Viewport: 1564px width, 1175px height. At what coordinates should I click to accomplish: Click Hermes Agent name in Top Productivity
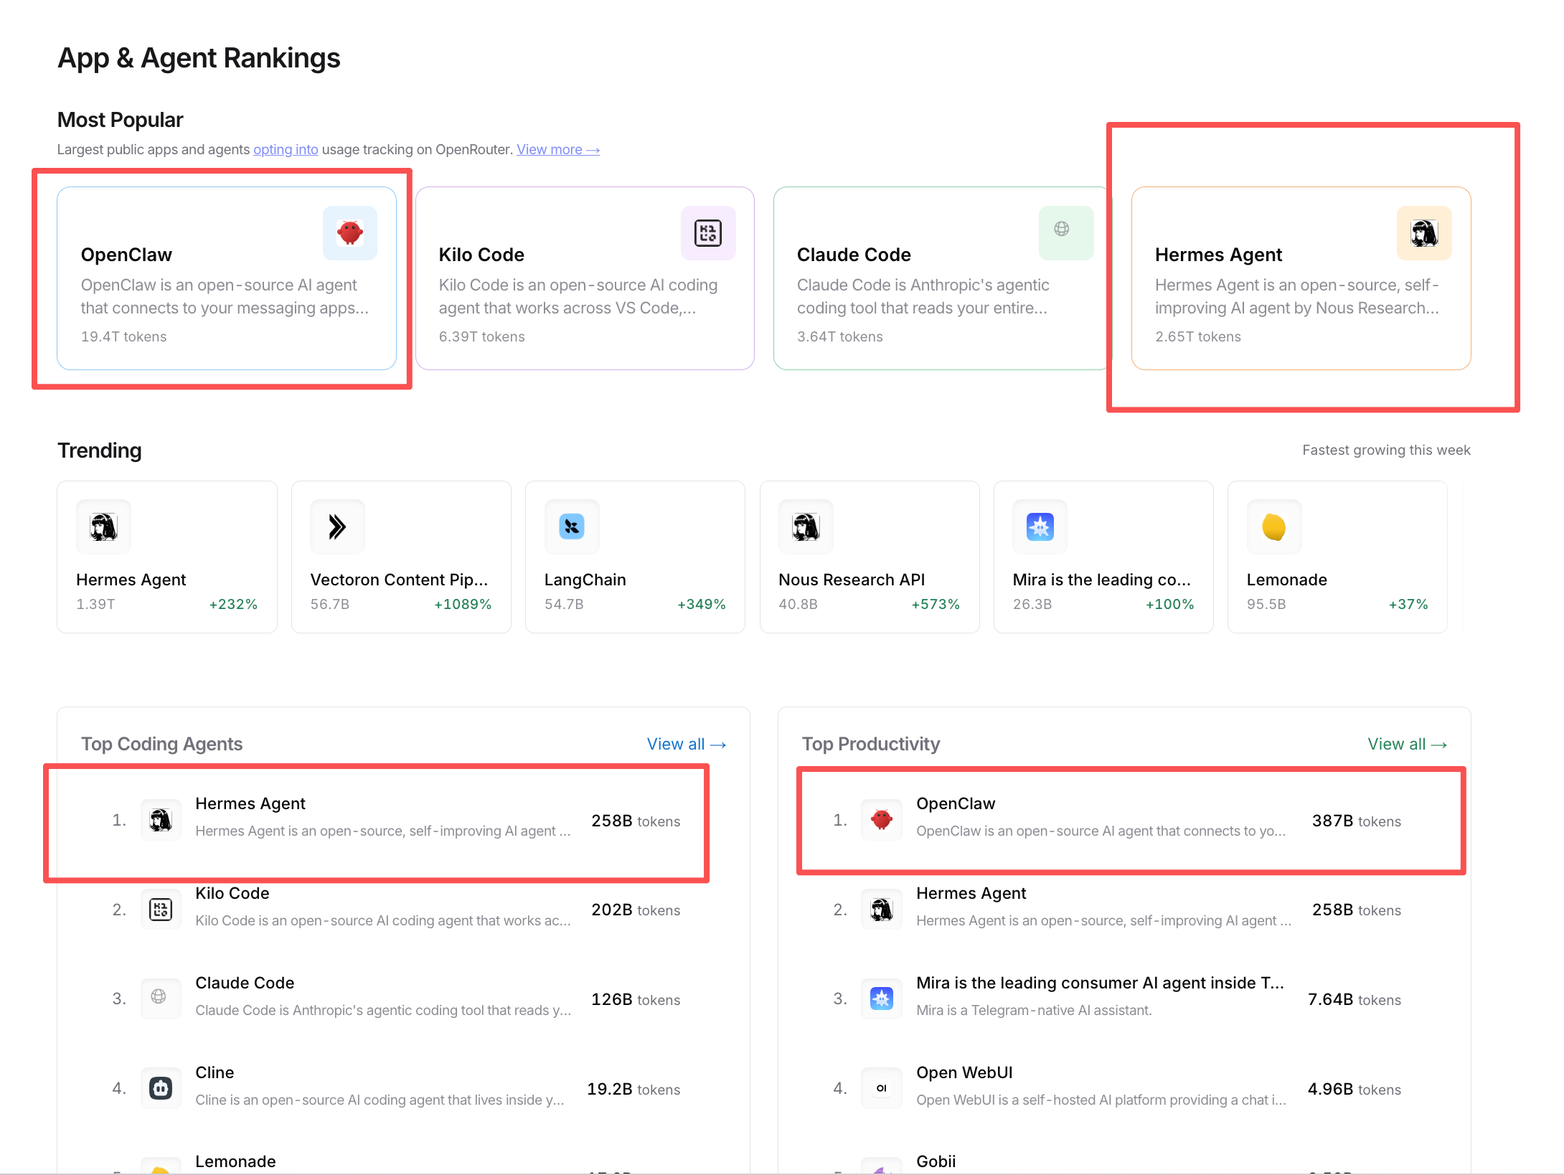click(971, 893)
